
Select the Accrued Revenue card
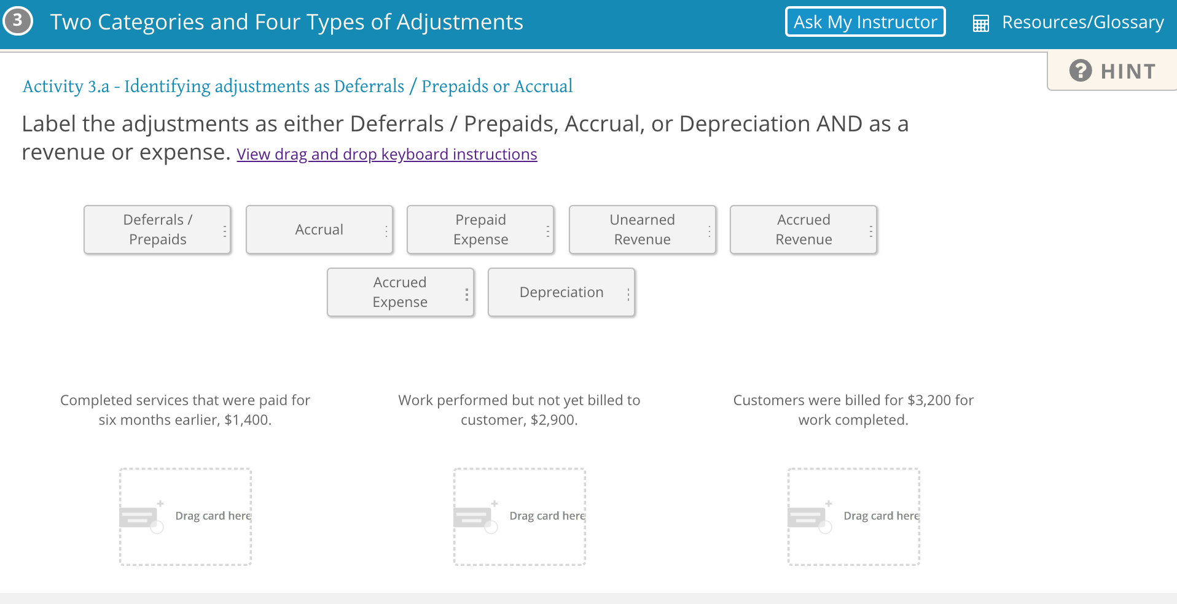[x=804, y=229]
